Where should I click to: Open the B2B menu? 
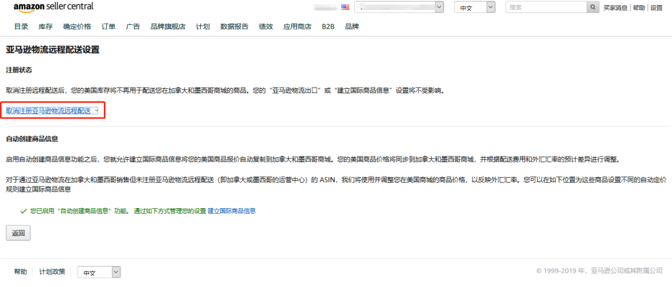pos(329,27)
